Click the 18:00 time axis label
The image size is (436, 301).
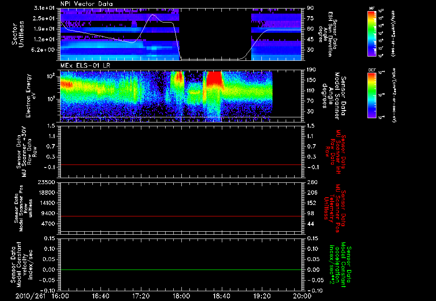pos(181,296)
